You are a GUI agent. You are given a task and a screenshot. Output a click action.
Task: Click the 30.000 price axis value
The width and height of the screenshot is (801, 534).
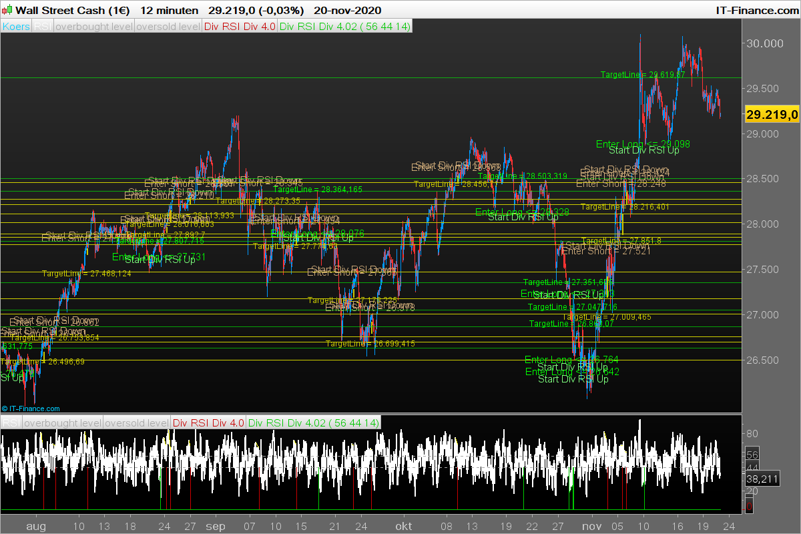point(765,43)
